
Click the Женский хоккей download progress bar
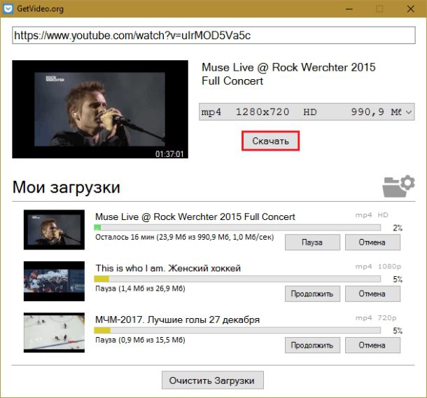point(237,279)
